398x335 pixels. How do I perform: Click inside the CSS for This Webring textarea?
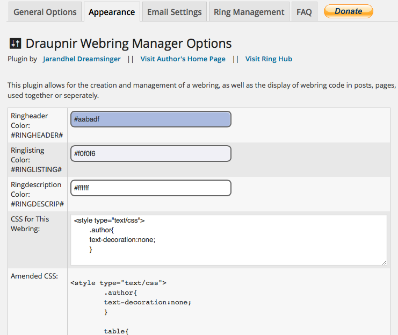point(228,240)
